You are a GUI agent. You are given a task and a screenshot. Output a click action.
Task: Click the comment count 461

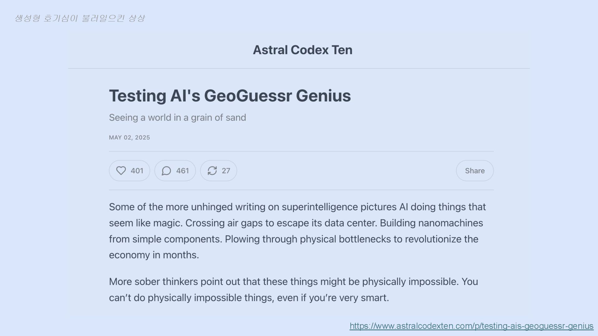click(x=183, y=170)
